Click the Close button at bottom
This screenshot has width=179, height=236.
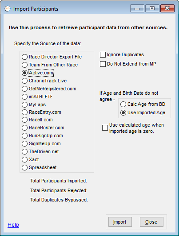[151, 222]
